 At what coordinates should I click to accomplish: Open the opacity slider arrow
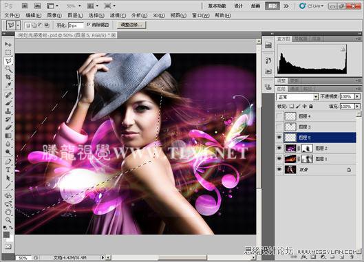[x=357, y=96]
